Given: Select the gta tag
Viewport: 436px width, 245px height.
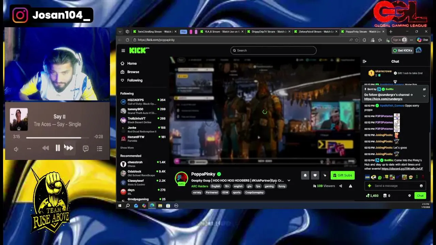Looking at the screenshot, I should pyautogui.click(x=249, y=186).
